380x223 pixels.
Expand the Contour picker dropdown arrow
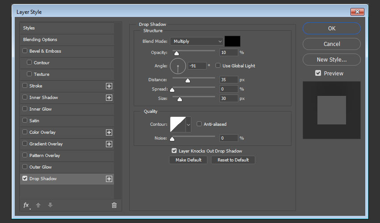point(188,124)
